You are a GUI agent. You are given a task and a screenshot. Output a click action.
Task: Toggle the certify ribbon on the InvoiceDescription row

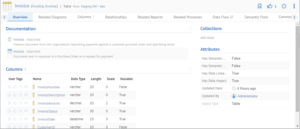click(9, 95)
